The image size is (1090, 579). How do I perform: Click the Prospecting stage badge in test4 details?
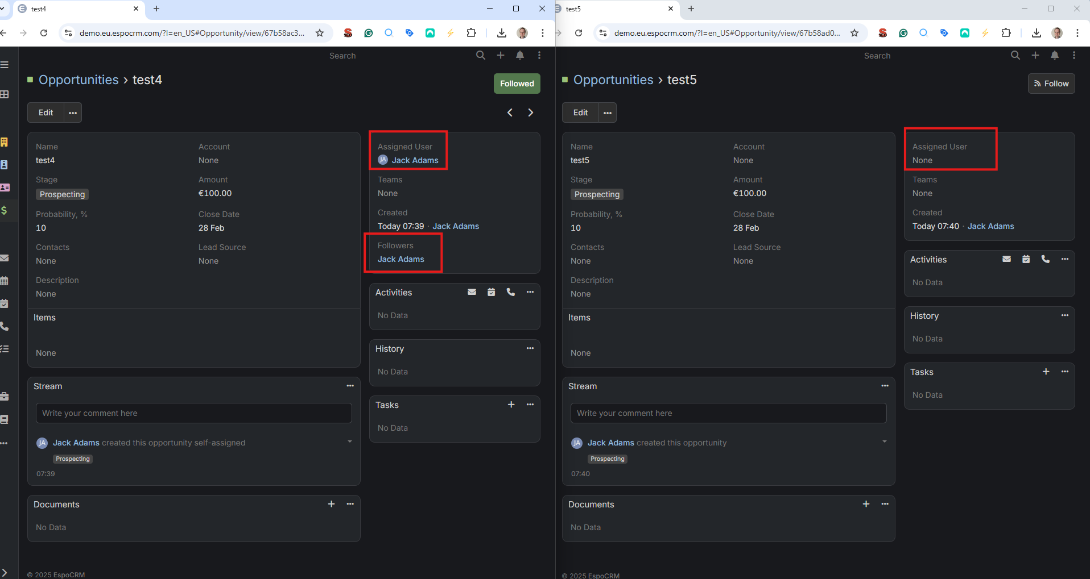point(62,194)
